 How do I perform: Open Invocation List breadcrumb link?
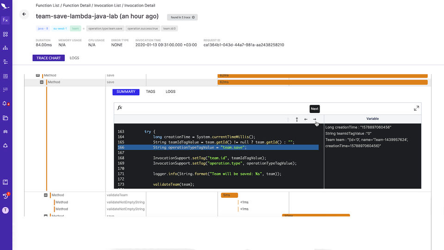tap(107, 6)
